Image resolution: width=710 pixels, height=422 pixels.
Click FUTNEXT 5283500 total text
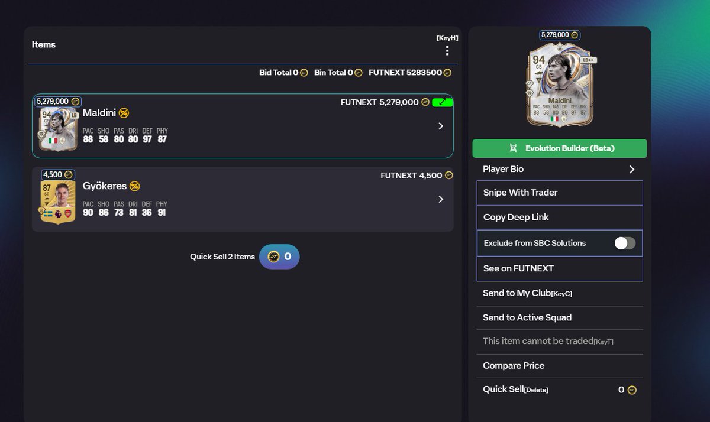(x=405, y=73)
